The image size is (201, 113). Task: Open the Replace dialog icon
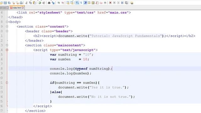pyautogui.click(x=53, y=3)
